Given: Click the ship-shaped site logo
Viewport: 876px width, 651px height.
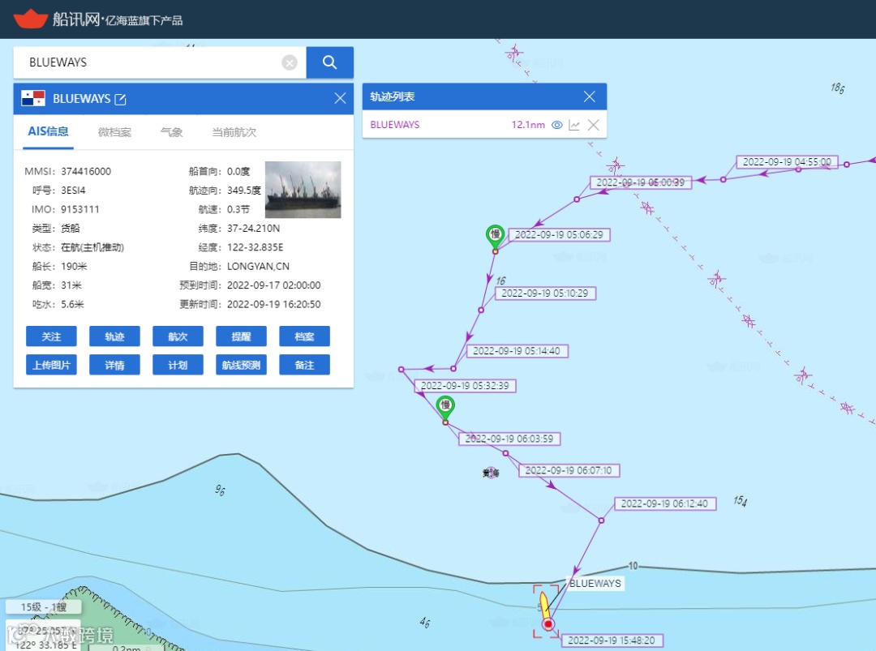Looking at the screenshot, I should [x=31, y=19].
